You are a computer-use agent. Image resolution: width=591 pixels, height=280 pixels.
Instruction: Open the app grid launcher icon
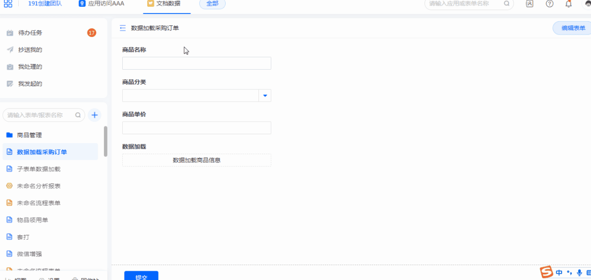coord(8,3)
